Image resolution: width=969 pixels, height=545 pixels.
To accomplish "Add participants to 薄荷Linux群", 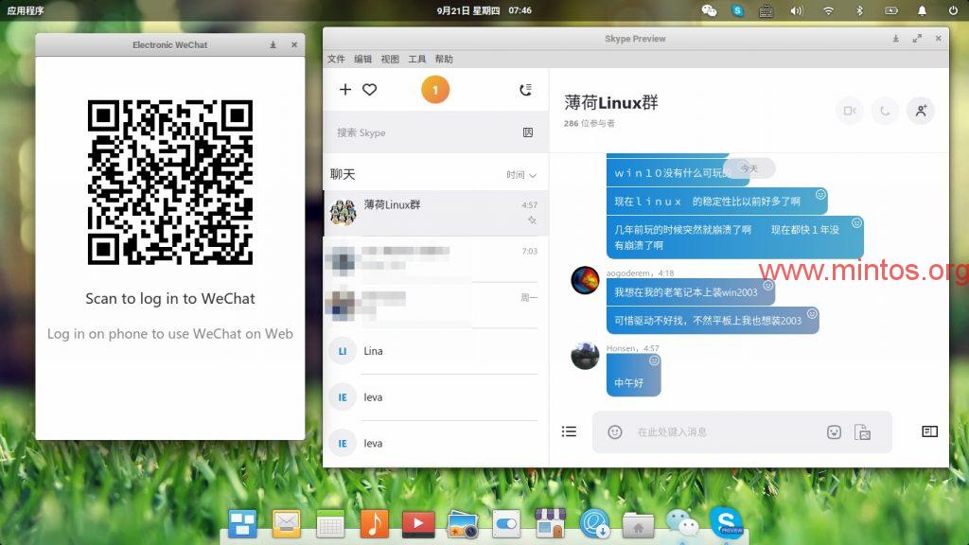I will 921,111.
